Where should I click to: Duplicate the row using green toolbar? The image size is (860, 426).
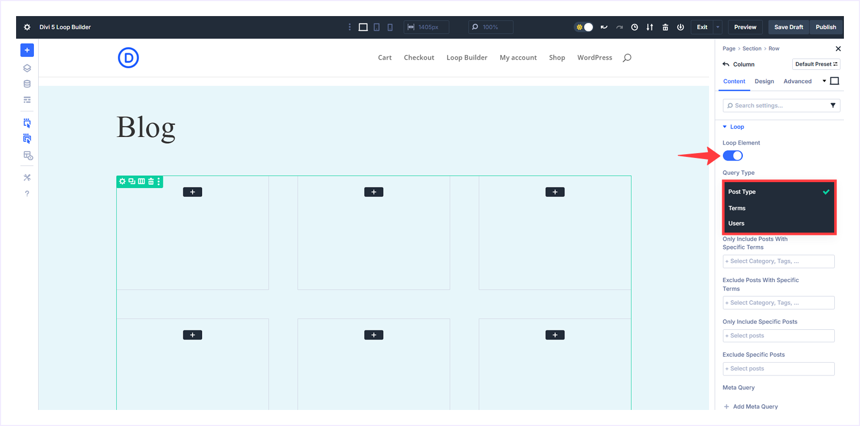tap(132, 182)
